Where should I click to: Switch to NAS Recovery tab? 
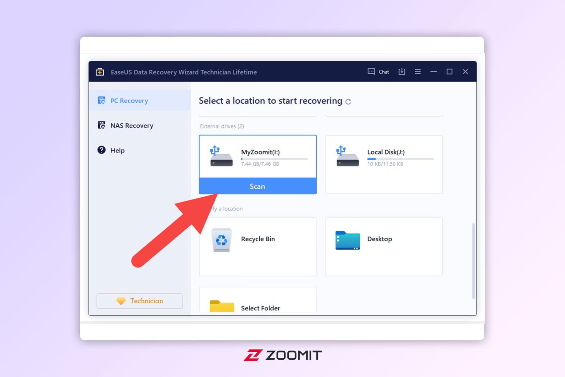140,125
